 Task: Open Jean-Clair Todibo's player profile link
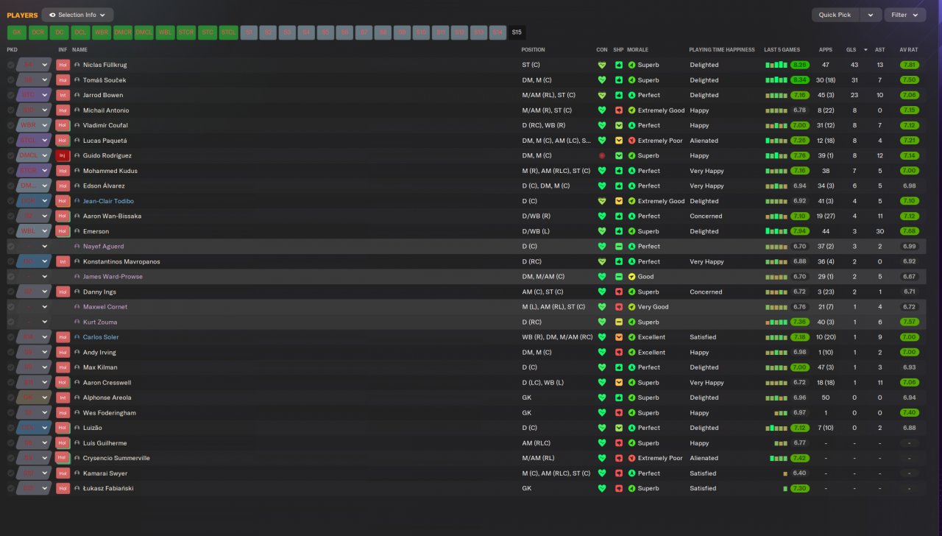(108, 201)
